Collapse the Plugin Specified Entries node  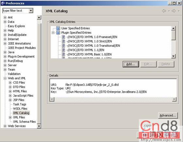coord(53,33)
